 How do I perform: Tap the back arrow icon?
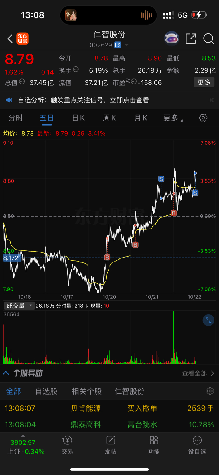[x=10, y=39]
